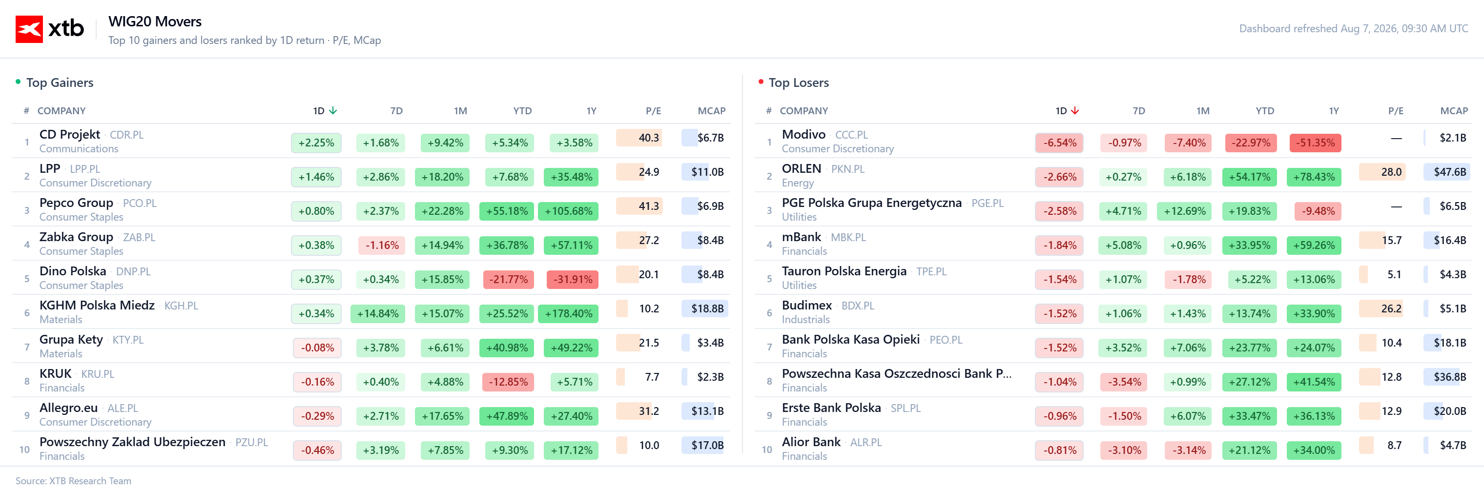Sort Top Losers by P/E column
This screenshot has width=1484, height=493.
click(1395, 111)
